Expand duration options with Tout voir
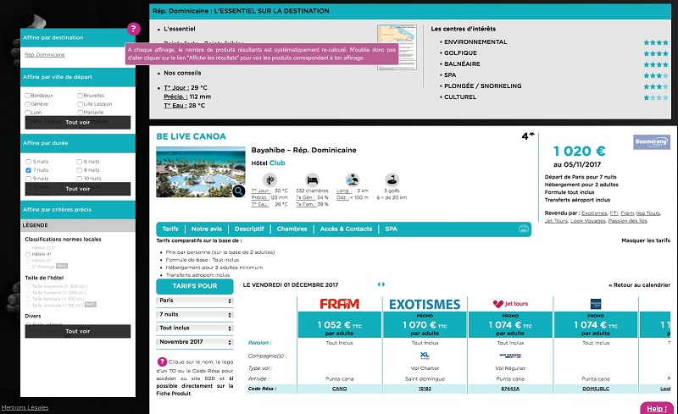 (78, 189)
